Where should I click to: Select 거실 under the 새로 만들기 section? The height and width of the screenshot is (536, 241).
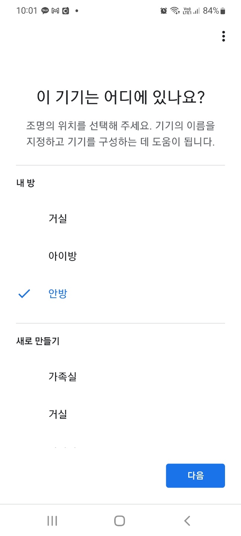(58, 414)
